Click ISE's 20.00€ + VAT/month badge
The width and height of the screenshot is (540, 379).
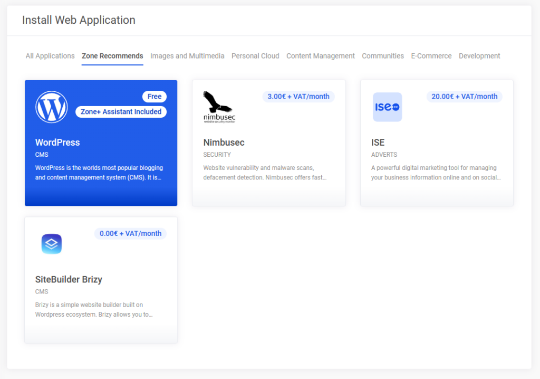click(464, 96)
